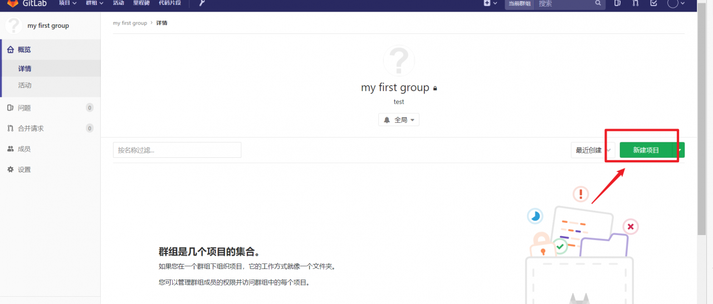Viewport: 713px width, 304px height.
Task: Open the user avatar dropdown
Action: 676,3
